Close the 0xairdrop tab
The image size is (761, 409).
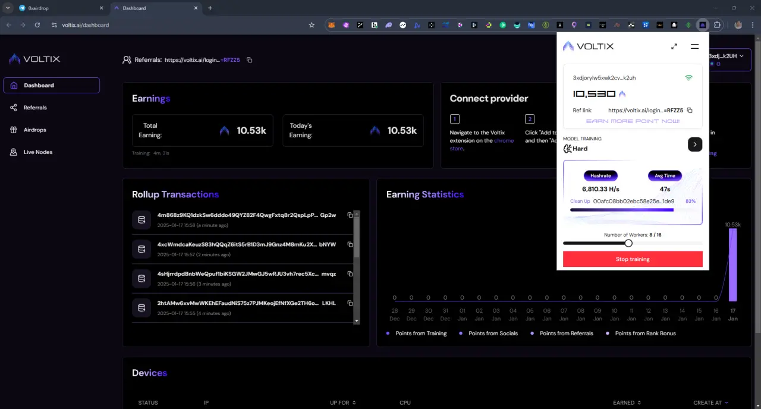pyautogui.click(x=101, y=8)
